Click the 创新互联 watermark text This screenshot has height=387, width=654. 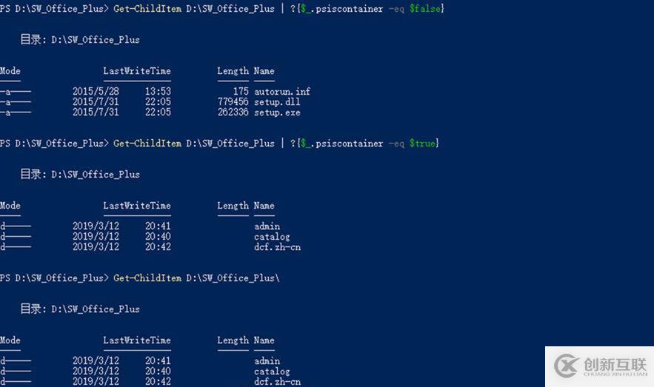(615, 364)
